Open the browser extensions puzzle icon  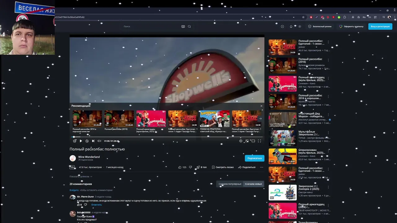click(x=345, y=17)
